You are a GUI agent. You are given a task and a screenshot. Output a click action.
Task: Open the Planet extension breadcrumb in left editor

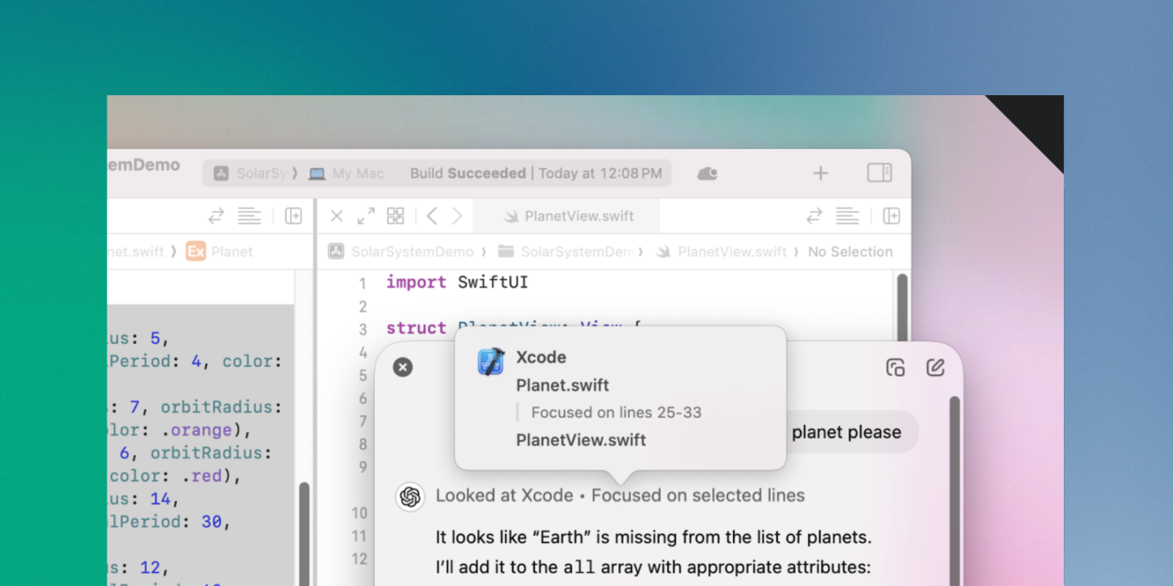click(220, 251)
